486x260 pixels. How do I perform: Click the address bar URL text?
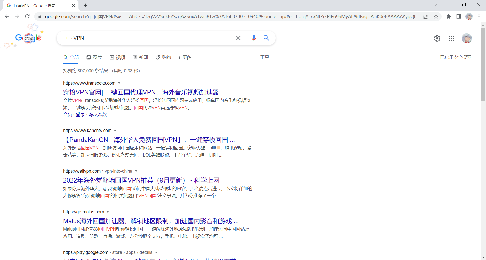(x=232, y=17)
